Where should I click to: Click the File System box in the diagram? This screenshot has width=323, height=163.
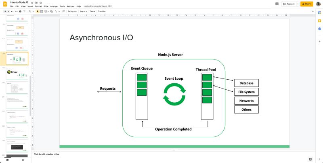[246, 92]
